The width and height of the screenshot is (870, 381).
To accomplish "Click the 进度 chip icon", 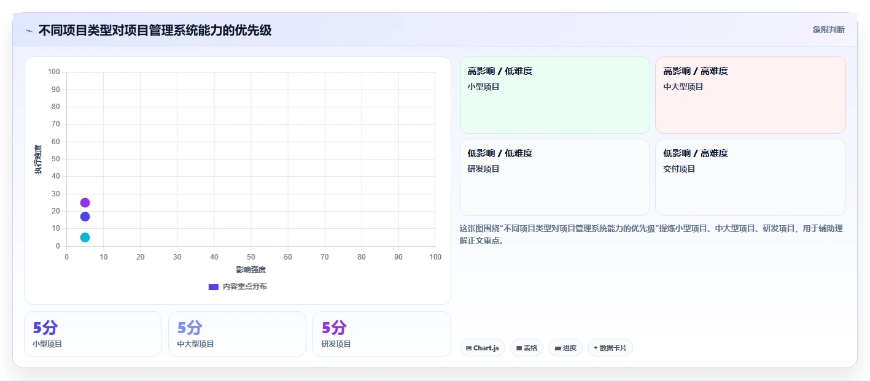I will coord(557,348).
